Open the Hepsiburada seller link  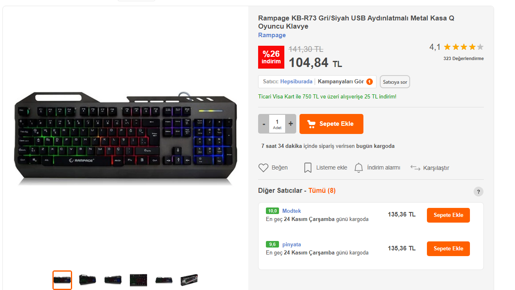(x=296, y=82)
